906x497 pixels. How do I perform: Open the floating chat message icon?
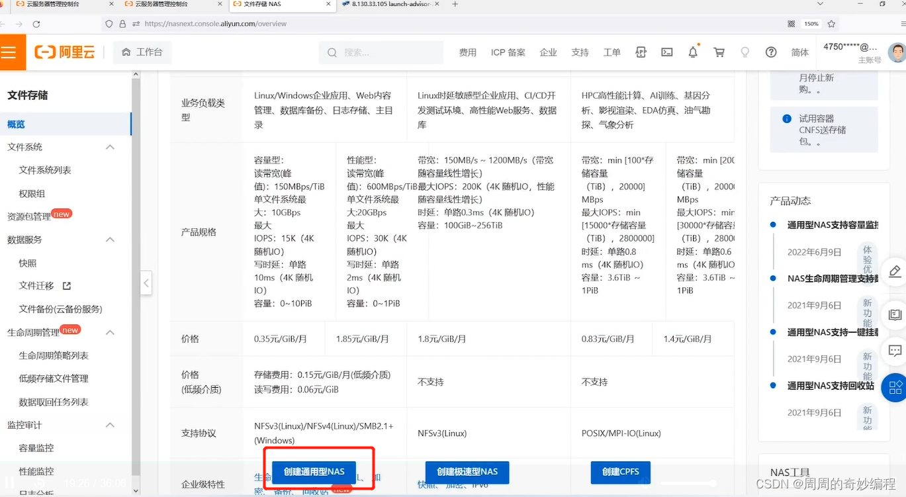pyautogui.click(x=895, y=350)
